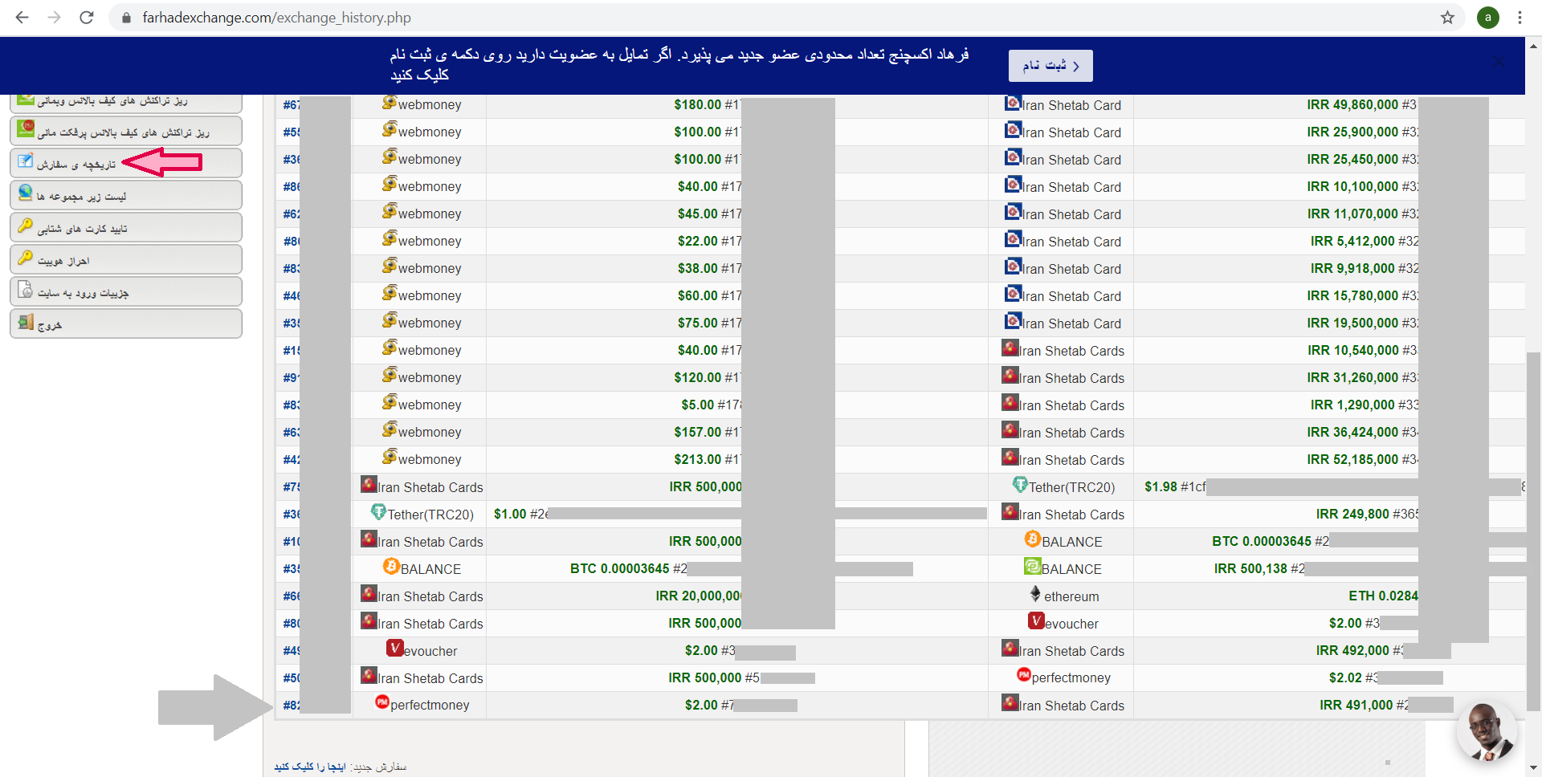Click the webmoney icon in the $180.00 row
Viewport: 1542px width, 777px height.
[x=390, y=103]
